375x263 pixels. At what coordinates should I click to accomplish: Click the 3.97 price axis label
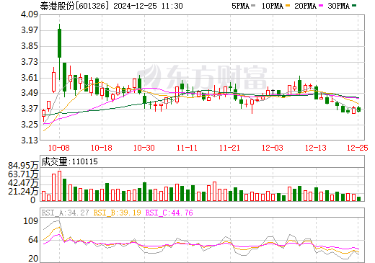30,30
